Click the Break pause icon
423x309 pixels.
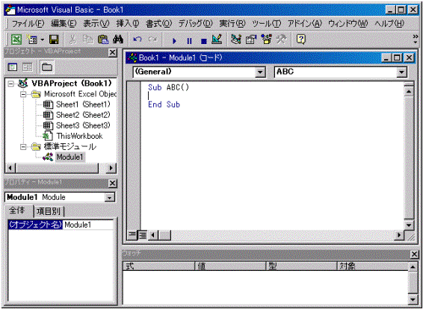click(189, 41)
